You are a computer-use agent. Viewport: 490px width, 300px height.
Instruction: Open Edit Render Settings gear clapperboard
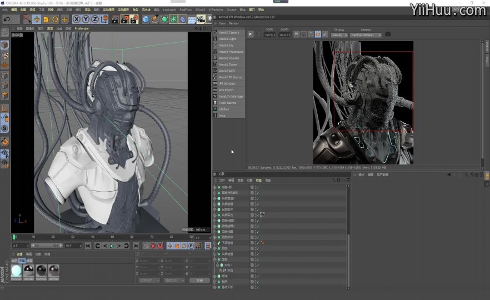coord(134,19)
